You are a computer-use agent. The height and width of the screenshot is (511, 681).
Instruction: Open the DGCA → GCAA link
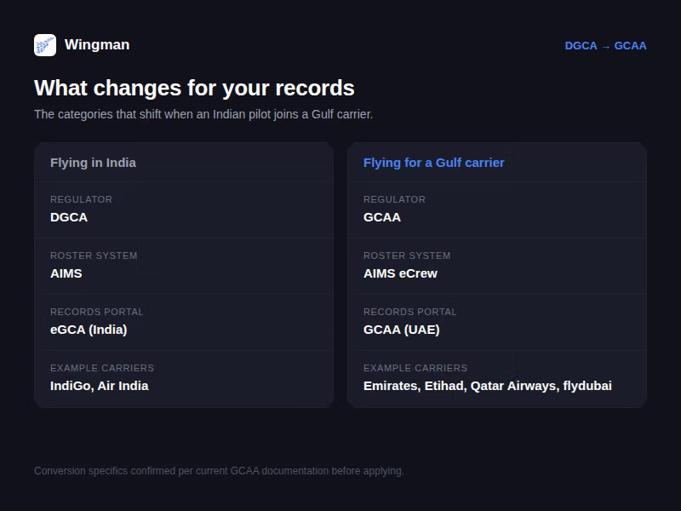tap(605, 46)
